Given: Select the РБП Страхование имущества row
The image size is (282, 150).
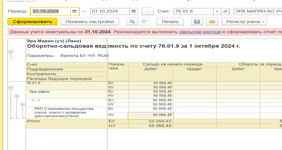Looking at the screenshot, I should (x=64, y=112).
